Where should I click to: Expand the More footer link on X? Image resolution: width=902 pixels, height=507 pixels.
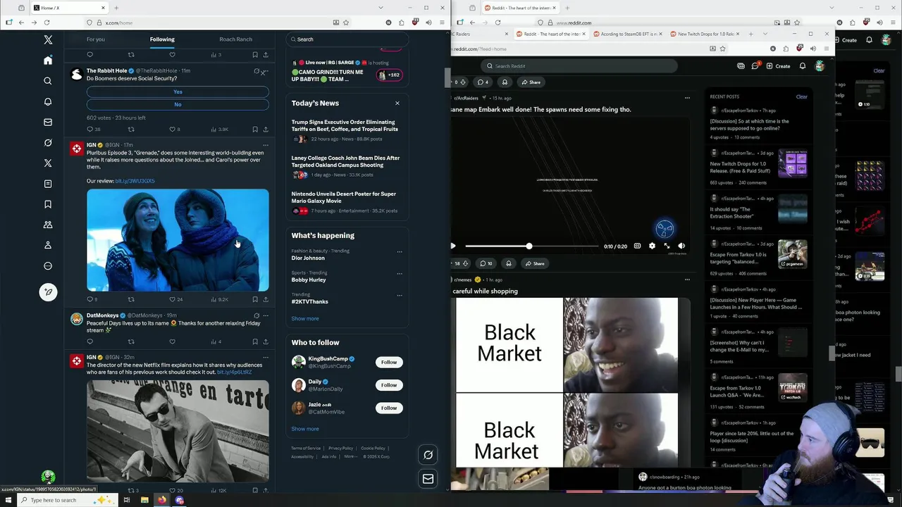tap(350, 457)
